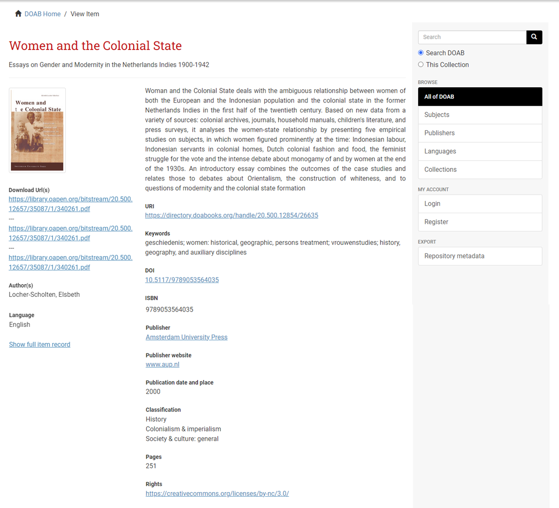
Task: Show full item record
Action: pos(40,345)
